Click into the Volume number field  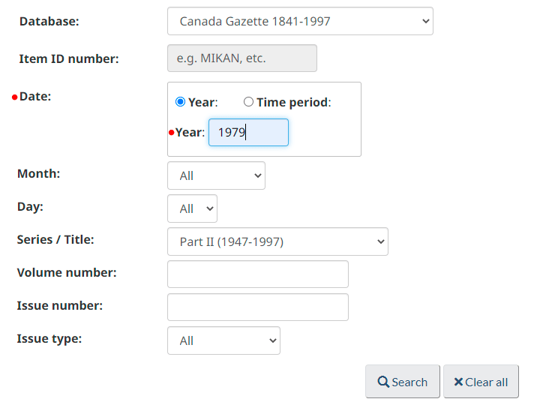click(257, 274)
